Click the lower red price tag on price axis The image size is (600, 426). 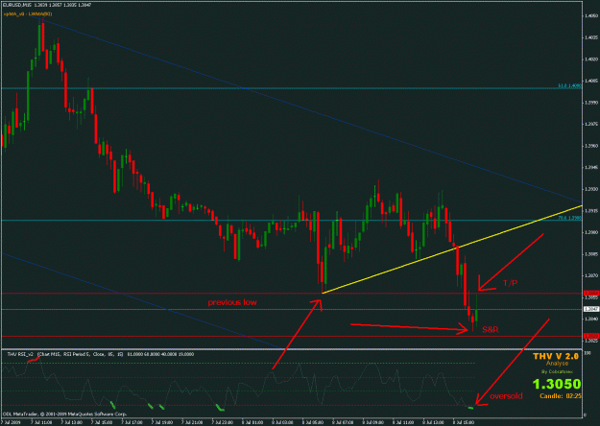[591, 336]
